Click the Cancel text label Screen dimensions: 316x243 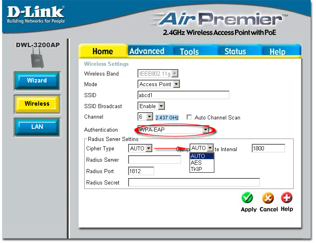pos(269,209)
